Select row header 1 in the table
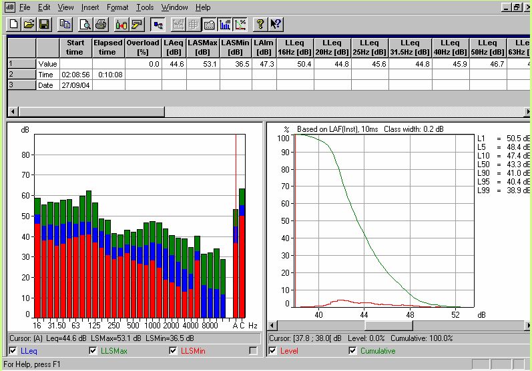The height and width of the screenshot is (371, 532). [22, 64]
